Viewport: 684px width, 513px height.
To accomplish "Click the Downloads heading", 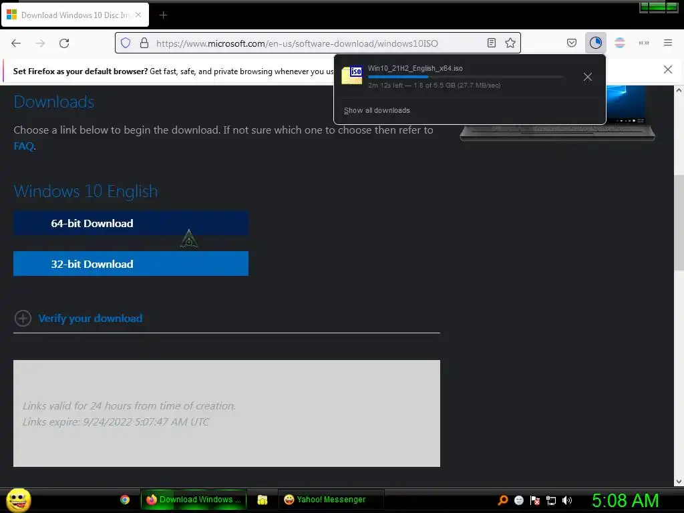I will click(x=53, y=102).
